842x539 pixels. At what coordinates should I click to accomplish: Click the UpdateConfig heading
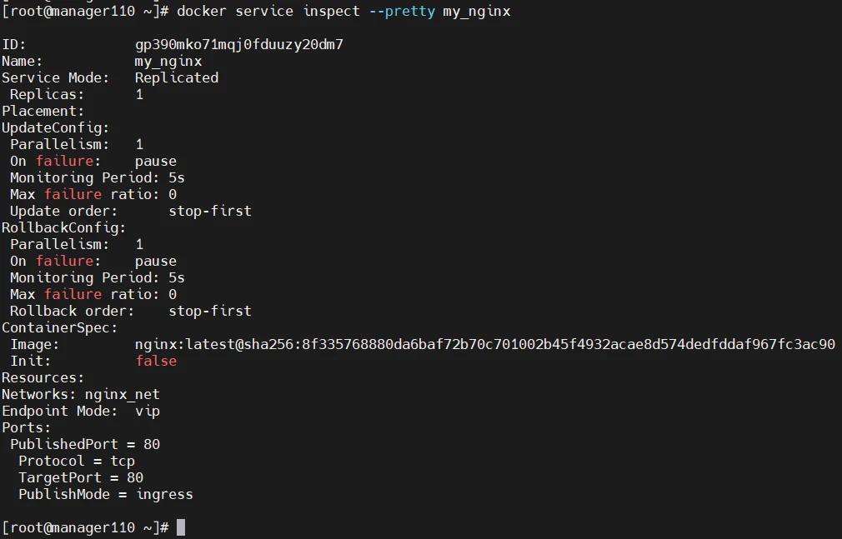(x=55, y=127)
